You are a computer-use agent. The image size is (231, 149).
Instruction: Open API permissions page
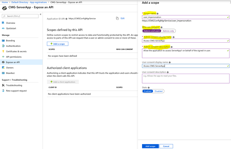click(x=14, y=57)
